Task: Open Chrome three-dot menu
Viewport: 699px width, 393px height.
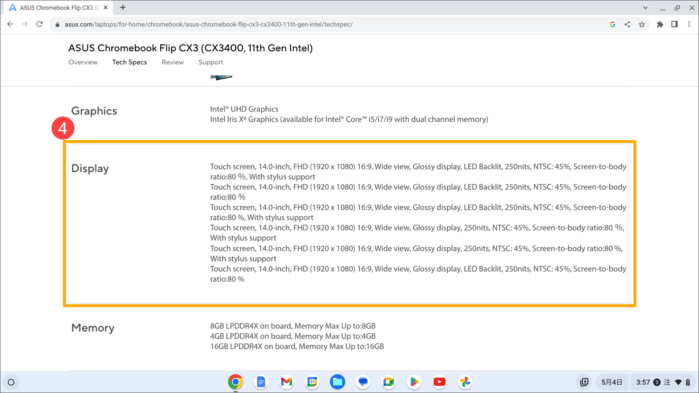Action: tap(689, 24)
